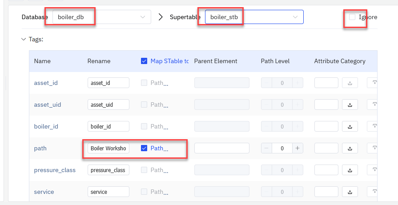Click the Parent Element field in path row

[x=221, y=148]
